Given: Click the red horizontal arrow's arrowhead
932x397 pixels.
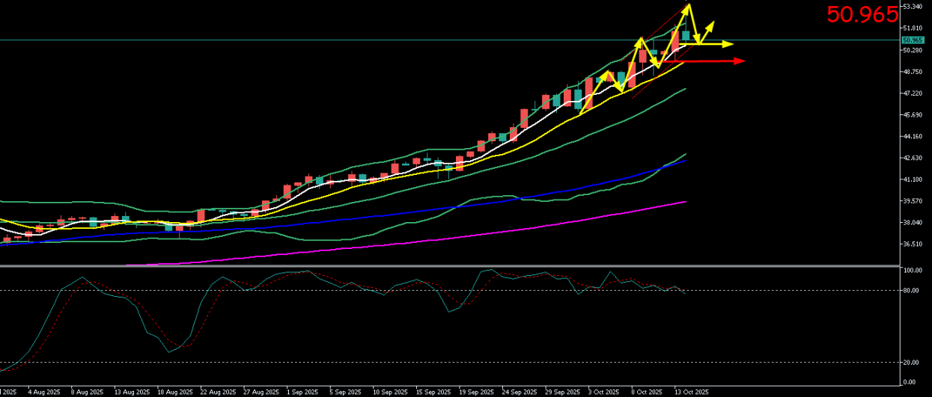Looking at the screenshot, I should click(740, 61).
